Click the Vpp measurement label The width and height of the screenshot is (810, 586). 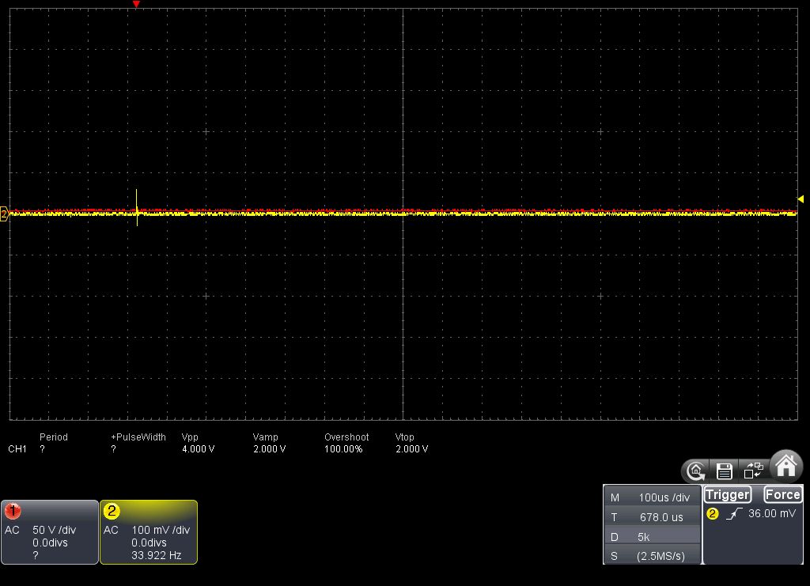[x=190, y=437]
